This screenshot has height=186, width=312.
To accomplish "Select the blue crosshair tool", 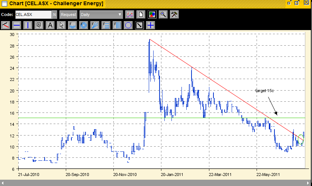I will pyautogui.click(x=151, y=25).
